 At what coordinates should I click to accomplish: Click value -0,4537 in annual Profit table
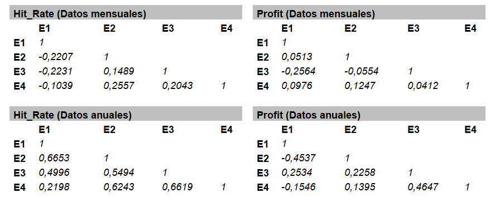[x=299, y=158]
